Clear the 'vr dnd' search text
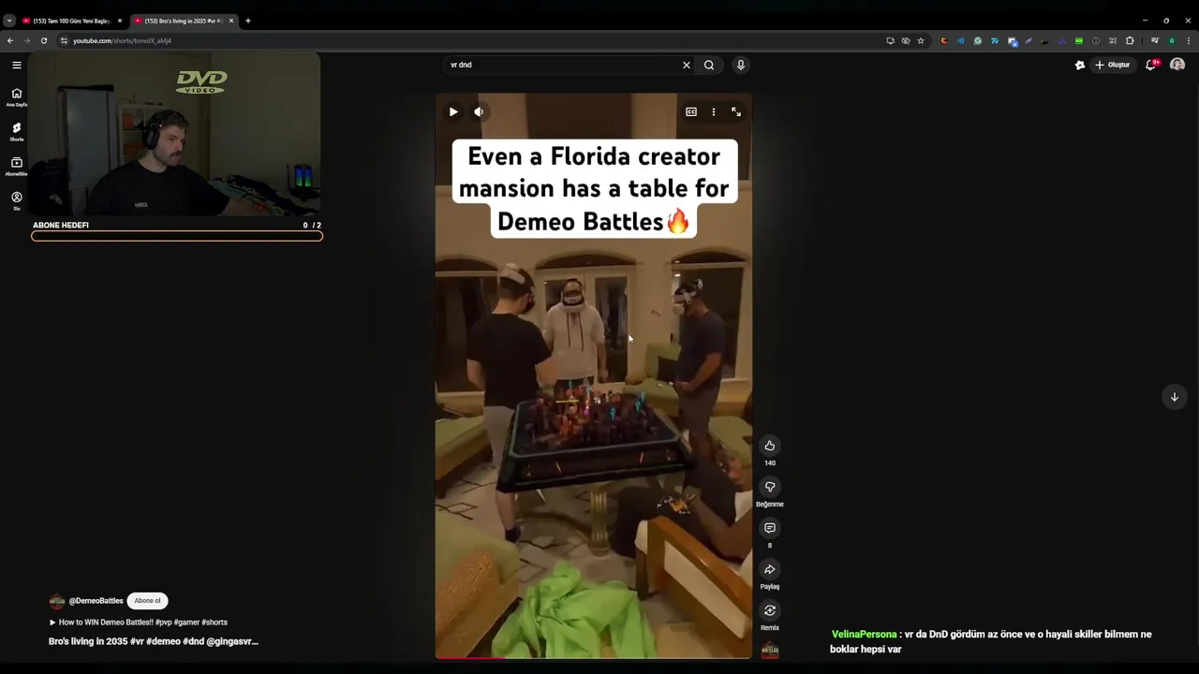This screenshot has width=1199, height=674. coord(687,66)
